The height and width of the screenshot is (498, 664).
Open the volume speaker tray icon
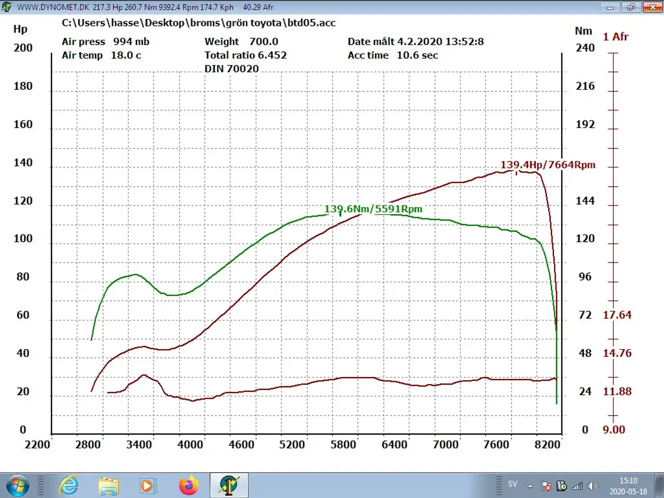[x=592, y=486]
